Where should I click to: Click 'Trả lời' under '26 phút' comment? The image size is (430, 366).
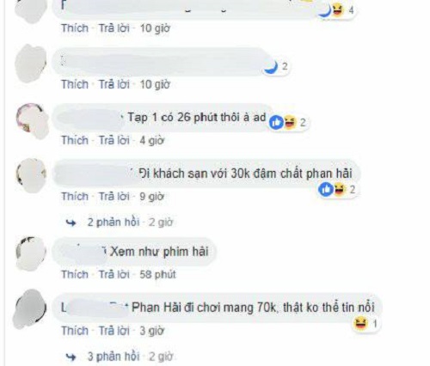(114, 140)
